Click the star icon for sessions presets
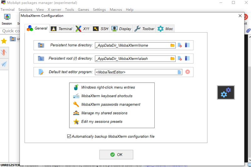251x167 pixels. [x=76, y=122]
